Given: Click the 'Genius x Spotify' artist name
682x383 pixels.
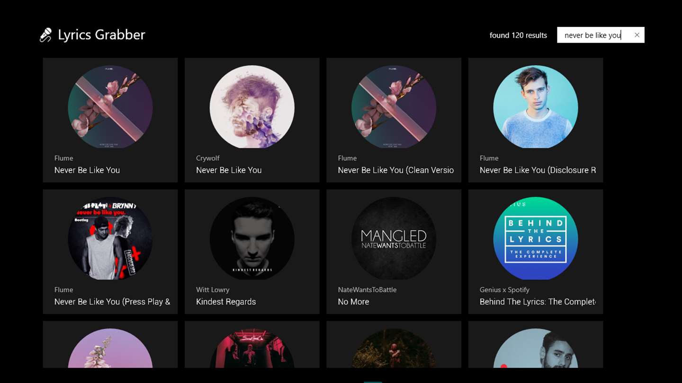Looking at the screenshot, I should (504, 290).
